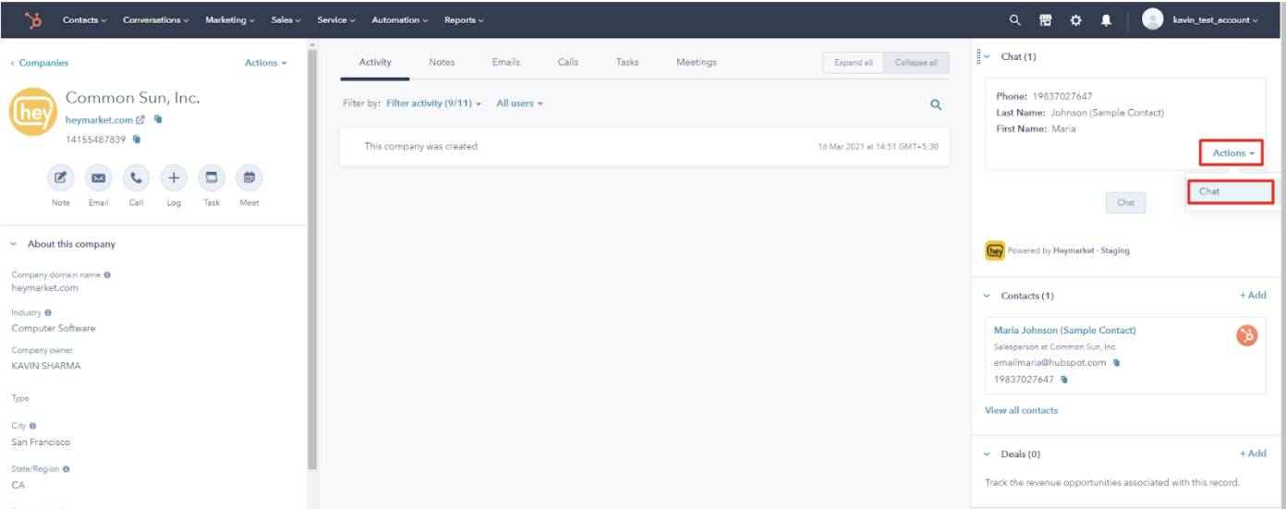Viewport: 1286px width, 509px height.
Task: Click the account avatar icon
Action: point(1152,19)
